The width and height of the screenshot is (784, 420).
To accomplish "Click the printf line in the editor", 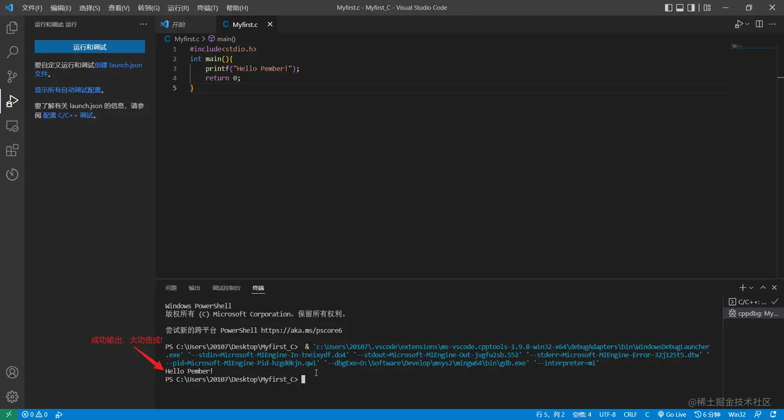I will click(253, 68).
